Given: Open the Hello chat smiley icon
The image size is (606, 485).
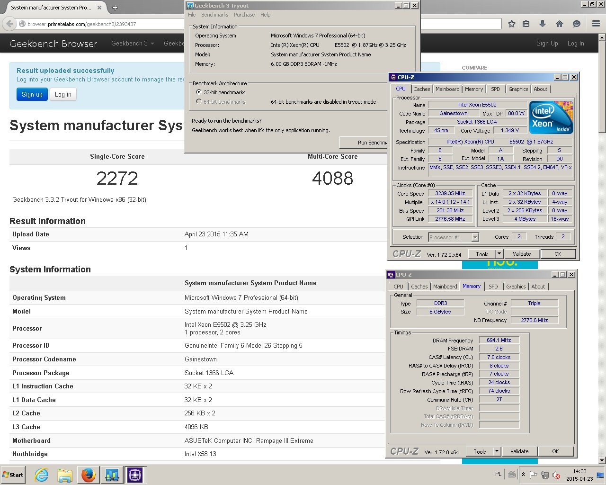Looking at the screenshot, I should click(x=576, y=24).
